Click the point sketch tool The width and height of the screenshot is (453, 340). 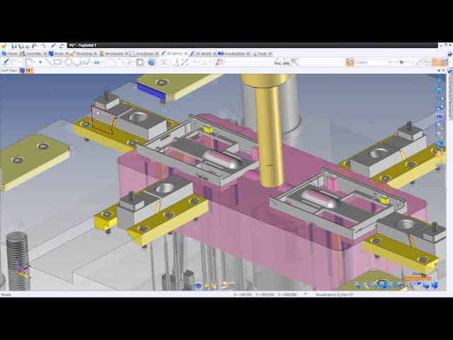(40, 62)
